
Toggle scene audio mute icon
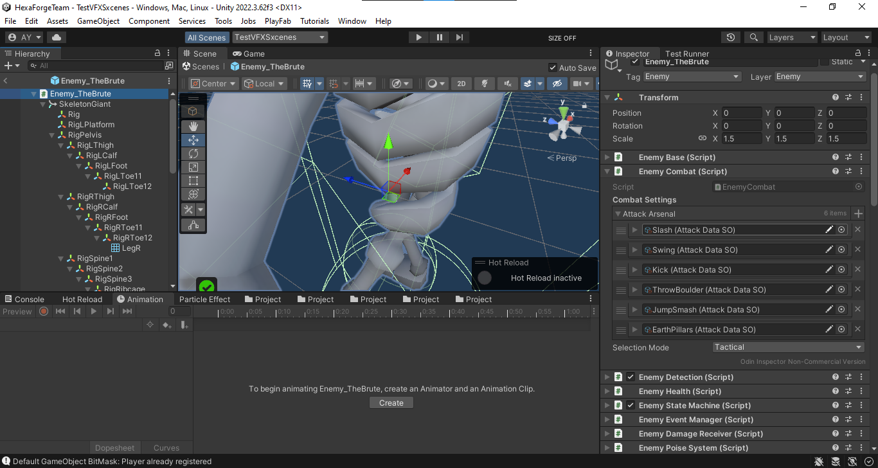[x=508, y=84]
